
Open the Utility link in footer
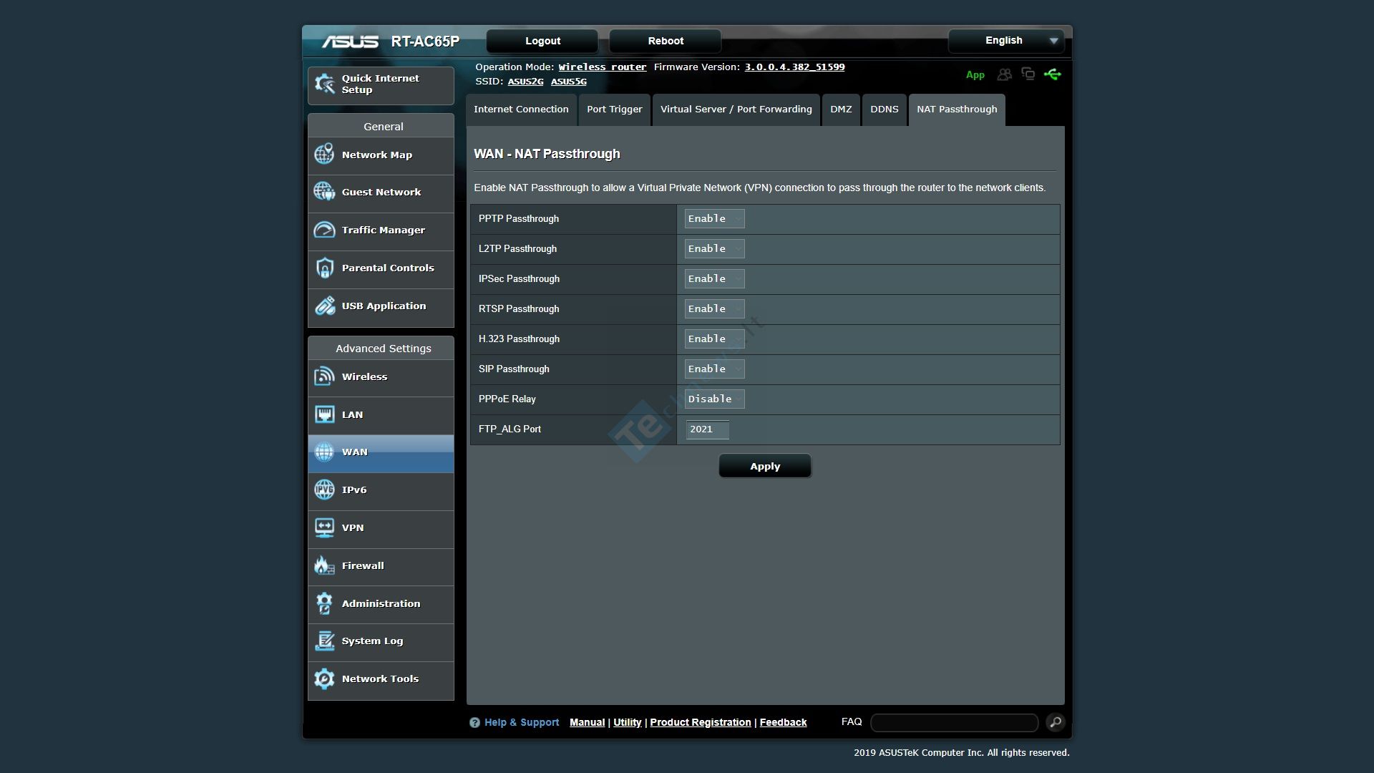[628, 723]
